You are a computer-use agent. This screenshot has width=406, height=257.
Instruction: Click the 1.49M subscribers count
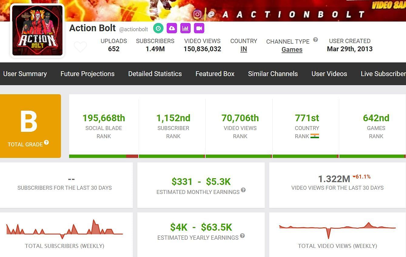155,49
